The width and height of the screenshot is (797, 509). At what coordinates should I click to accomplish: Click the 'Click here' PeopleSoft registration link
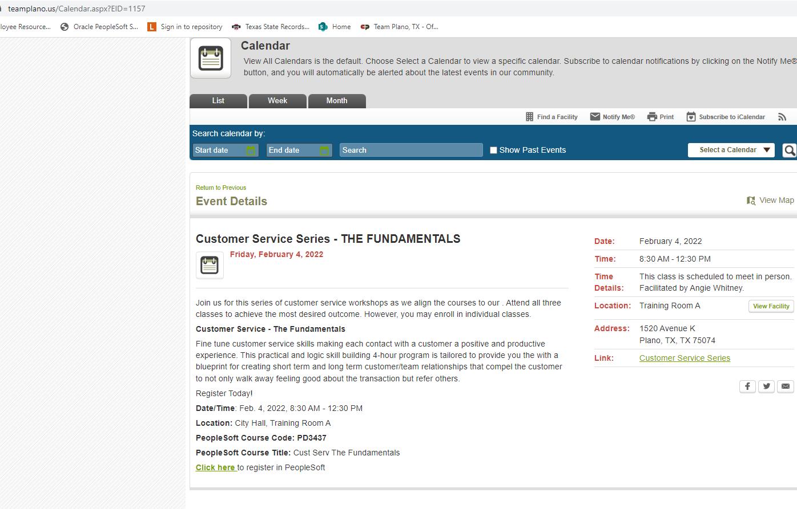pyautogui.click(x=215, y=467)
